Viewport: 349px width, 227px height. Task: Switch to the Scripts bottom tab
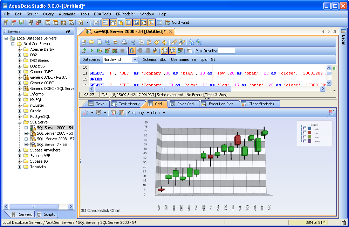coord(46,214)
